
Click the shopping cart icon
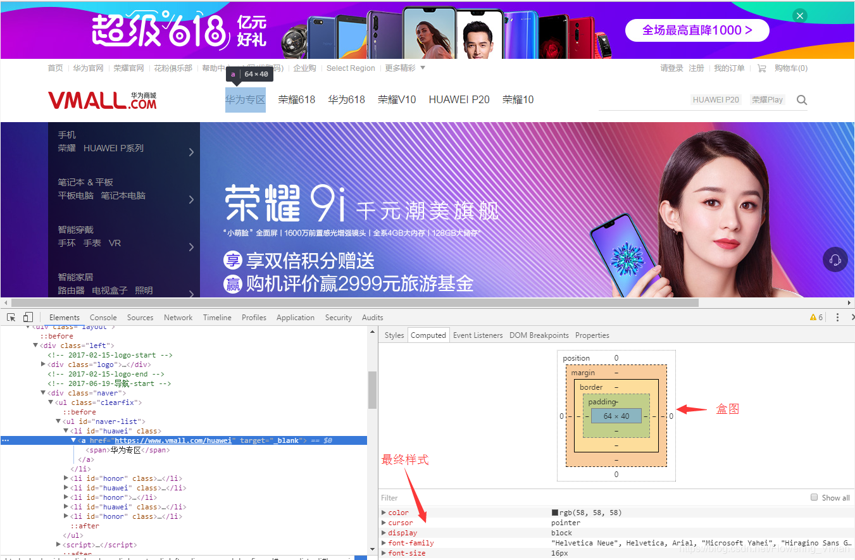click(x=761, y=68)
